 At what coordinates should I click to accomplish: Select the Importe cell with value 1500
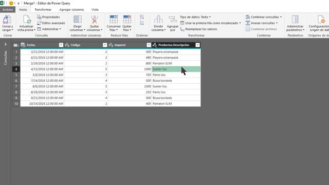tap(130, 86)
